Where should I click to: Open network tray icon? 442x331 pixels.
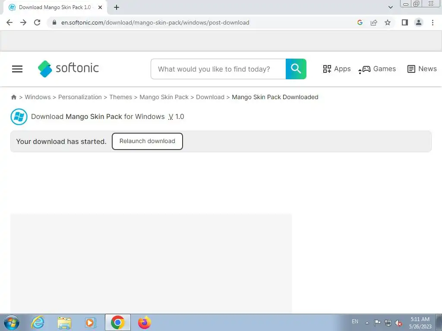(x=388, y=323)
